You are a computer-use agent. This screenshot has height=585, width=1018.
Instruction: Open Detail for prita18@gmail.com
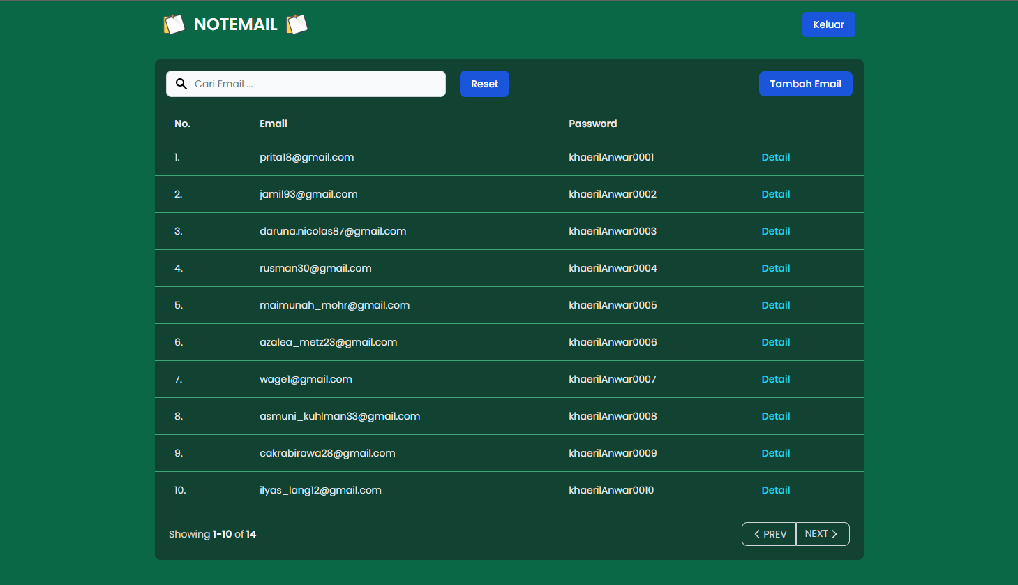click(776, 157)
